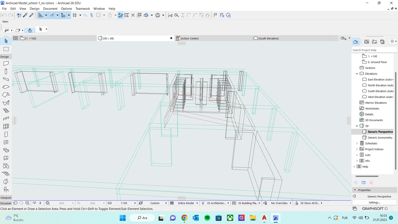Select the Object chair tool
The width and height of the screenshot is (398, 224).
click(6, 189)
